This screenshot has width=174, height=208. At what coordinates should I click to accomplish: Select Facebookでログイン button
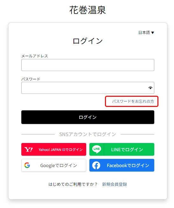click(x=122, y=165)
